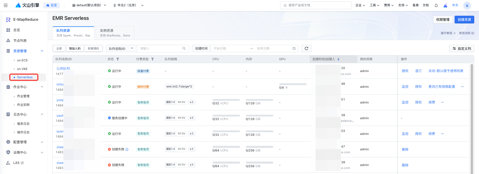Viewport: 479px width, 174px height.
Task: Click the Volcano Engine logo
Action: tap(27, 5)
